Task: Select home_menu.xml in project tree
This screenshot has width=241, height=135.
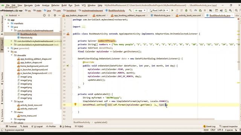Action: click(29, 116)
